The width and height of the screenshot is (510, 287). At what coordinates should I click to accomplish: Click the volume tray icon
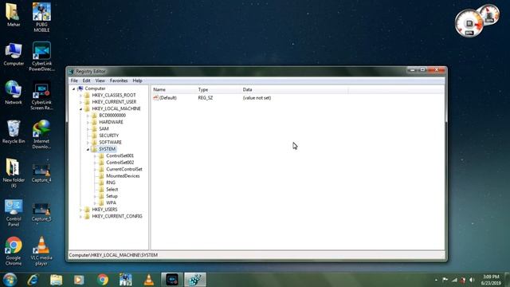(x=472, y=280)
